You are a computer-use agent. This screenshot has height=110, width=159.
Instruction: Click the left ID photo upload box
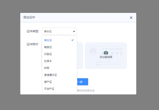pos(80,56)
